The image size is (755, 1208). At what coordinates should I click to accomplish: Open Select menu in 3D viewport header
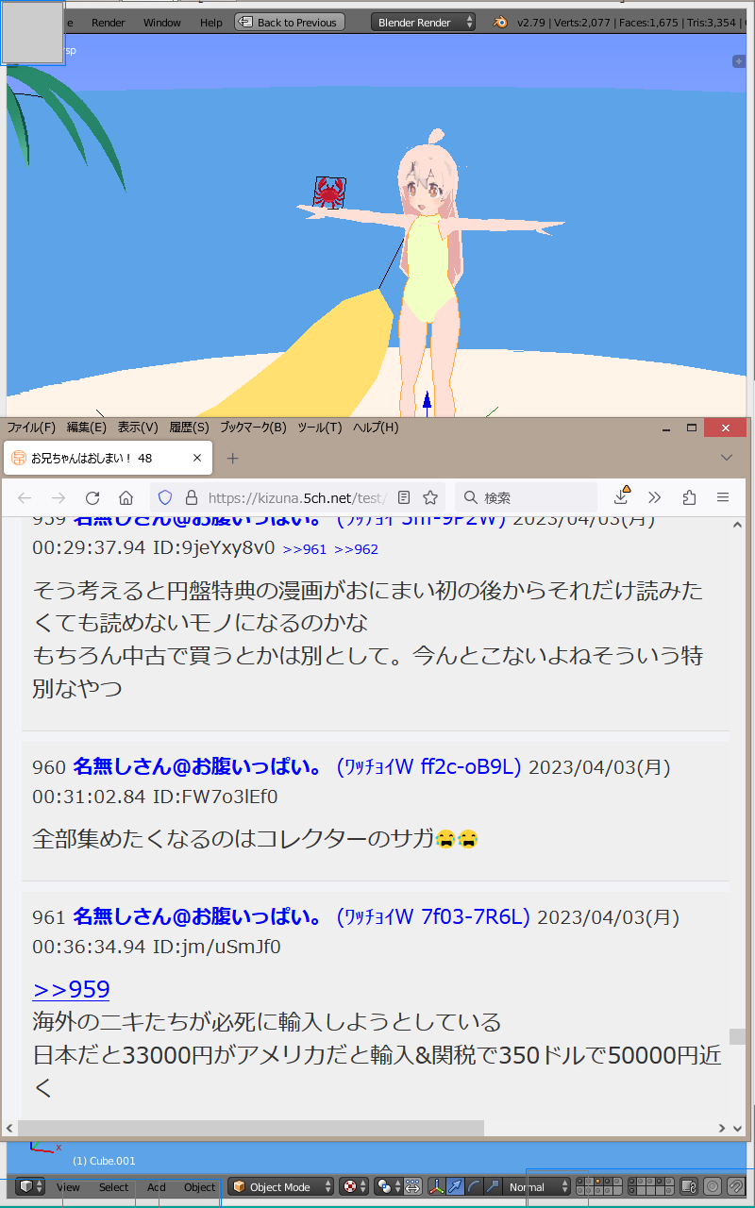pyautogui.click(x=113, y=1187)
